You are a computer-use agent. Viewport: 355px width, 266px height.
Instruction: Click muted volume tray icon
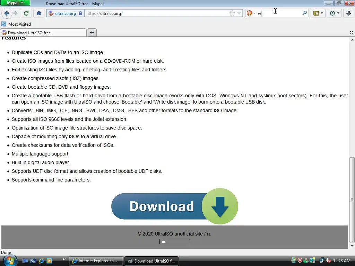tap(328, 260)
